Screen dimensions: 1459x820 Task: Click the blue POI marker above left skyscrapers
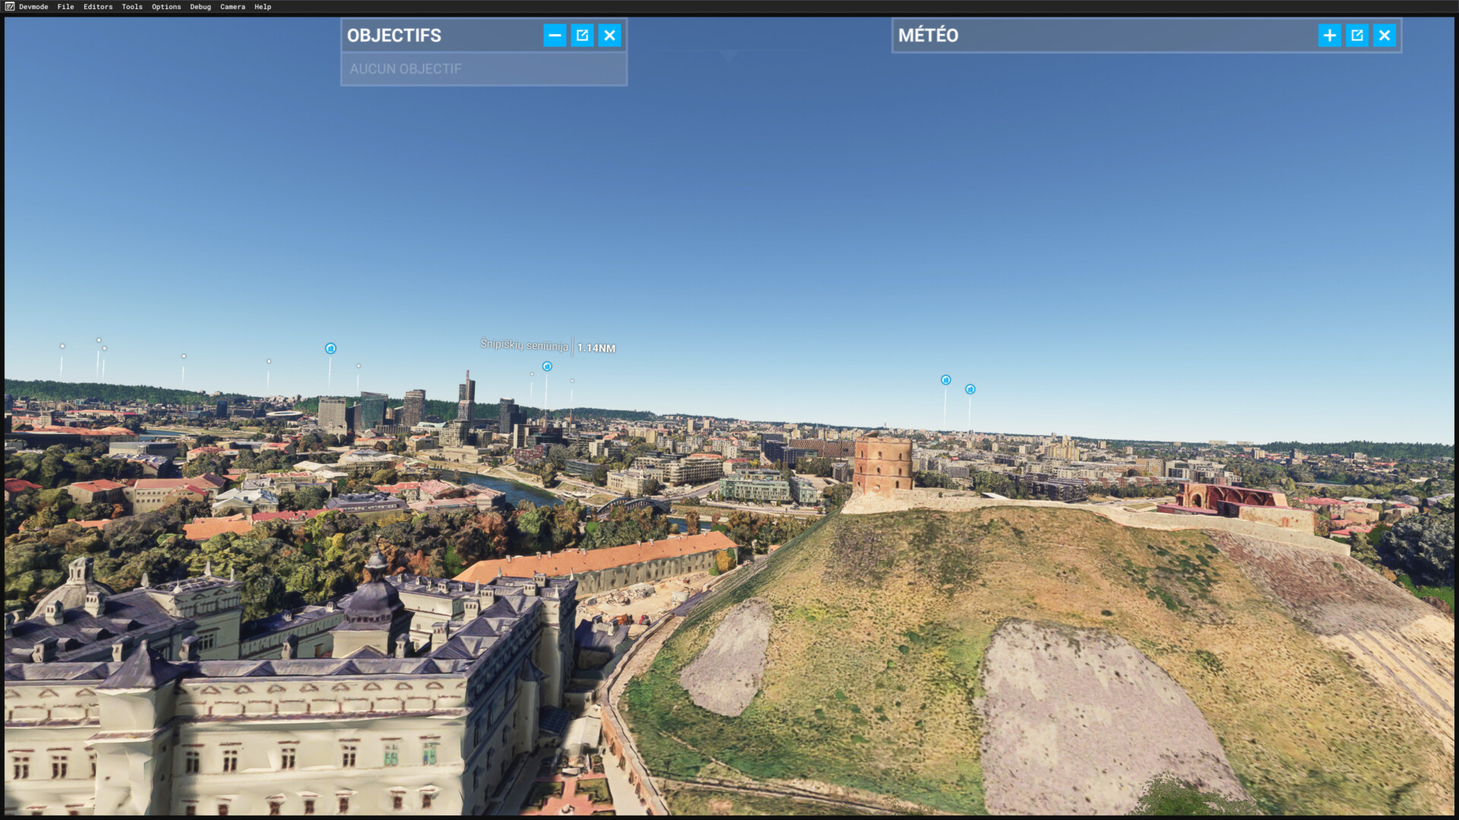[x=331, y=348]
